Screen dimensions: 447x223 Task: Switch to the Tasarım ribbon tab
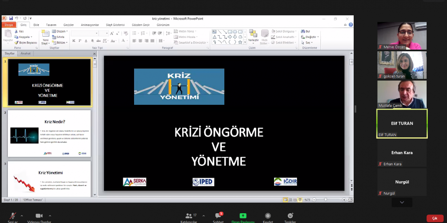click(x=51, y=25)
